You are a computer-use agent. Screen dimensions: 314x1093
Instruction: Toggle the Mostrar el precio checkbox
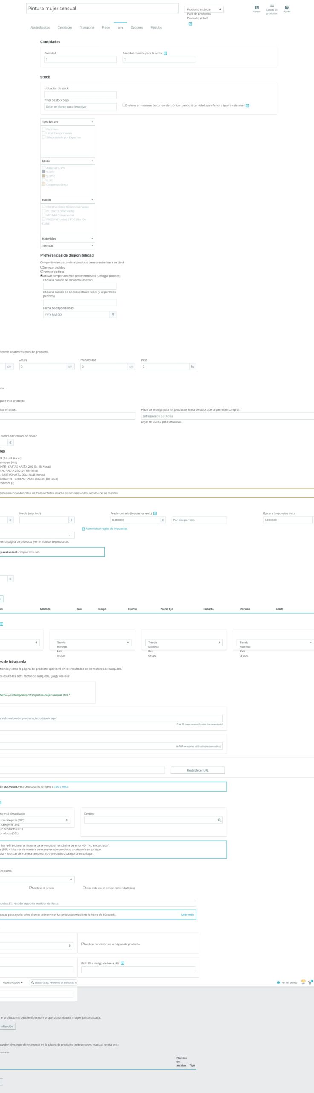[x=31, y=888]
